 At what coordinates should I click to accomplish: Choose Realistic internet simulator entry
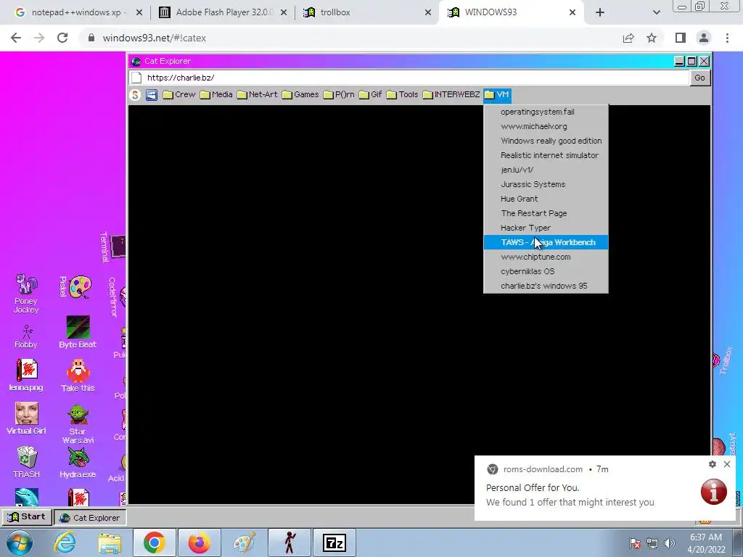pos(546,155)
